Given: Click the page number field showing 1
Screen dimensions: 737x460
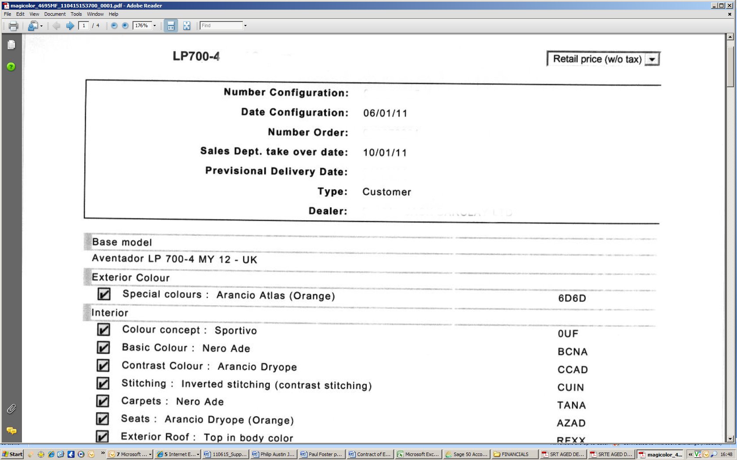Looking at the screenshot, I should tap(84, 26).
